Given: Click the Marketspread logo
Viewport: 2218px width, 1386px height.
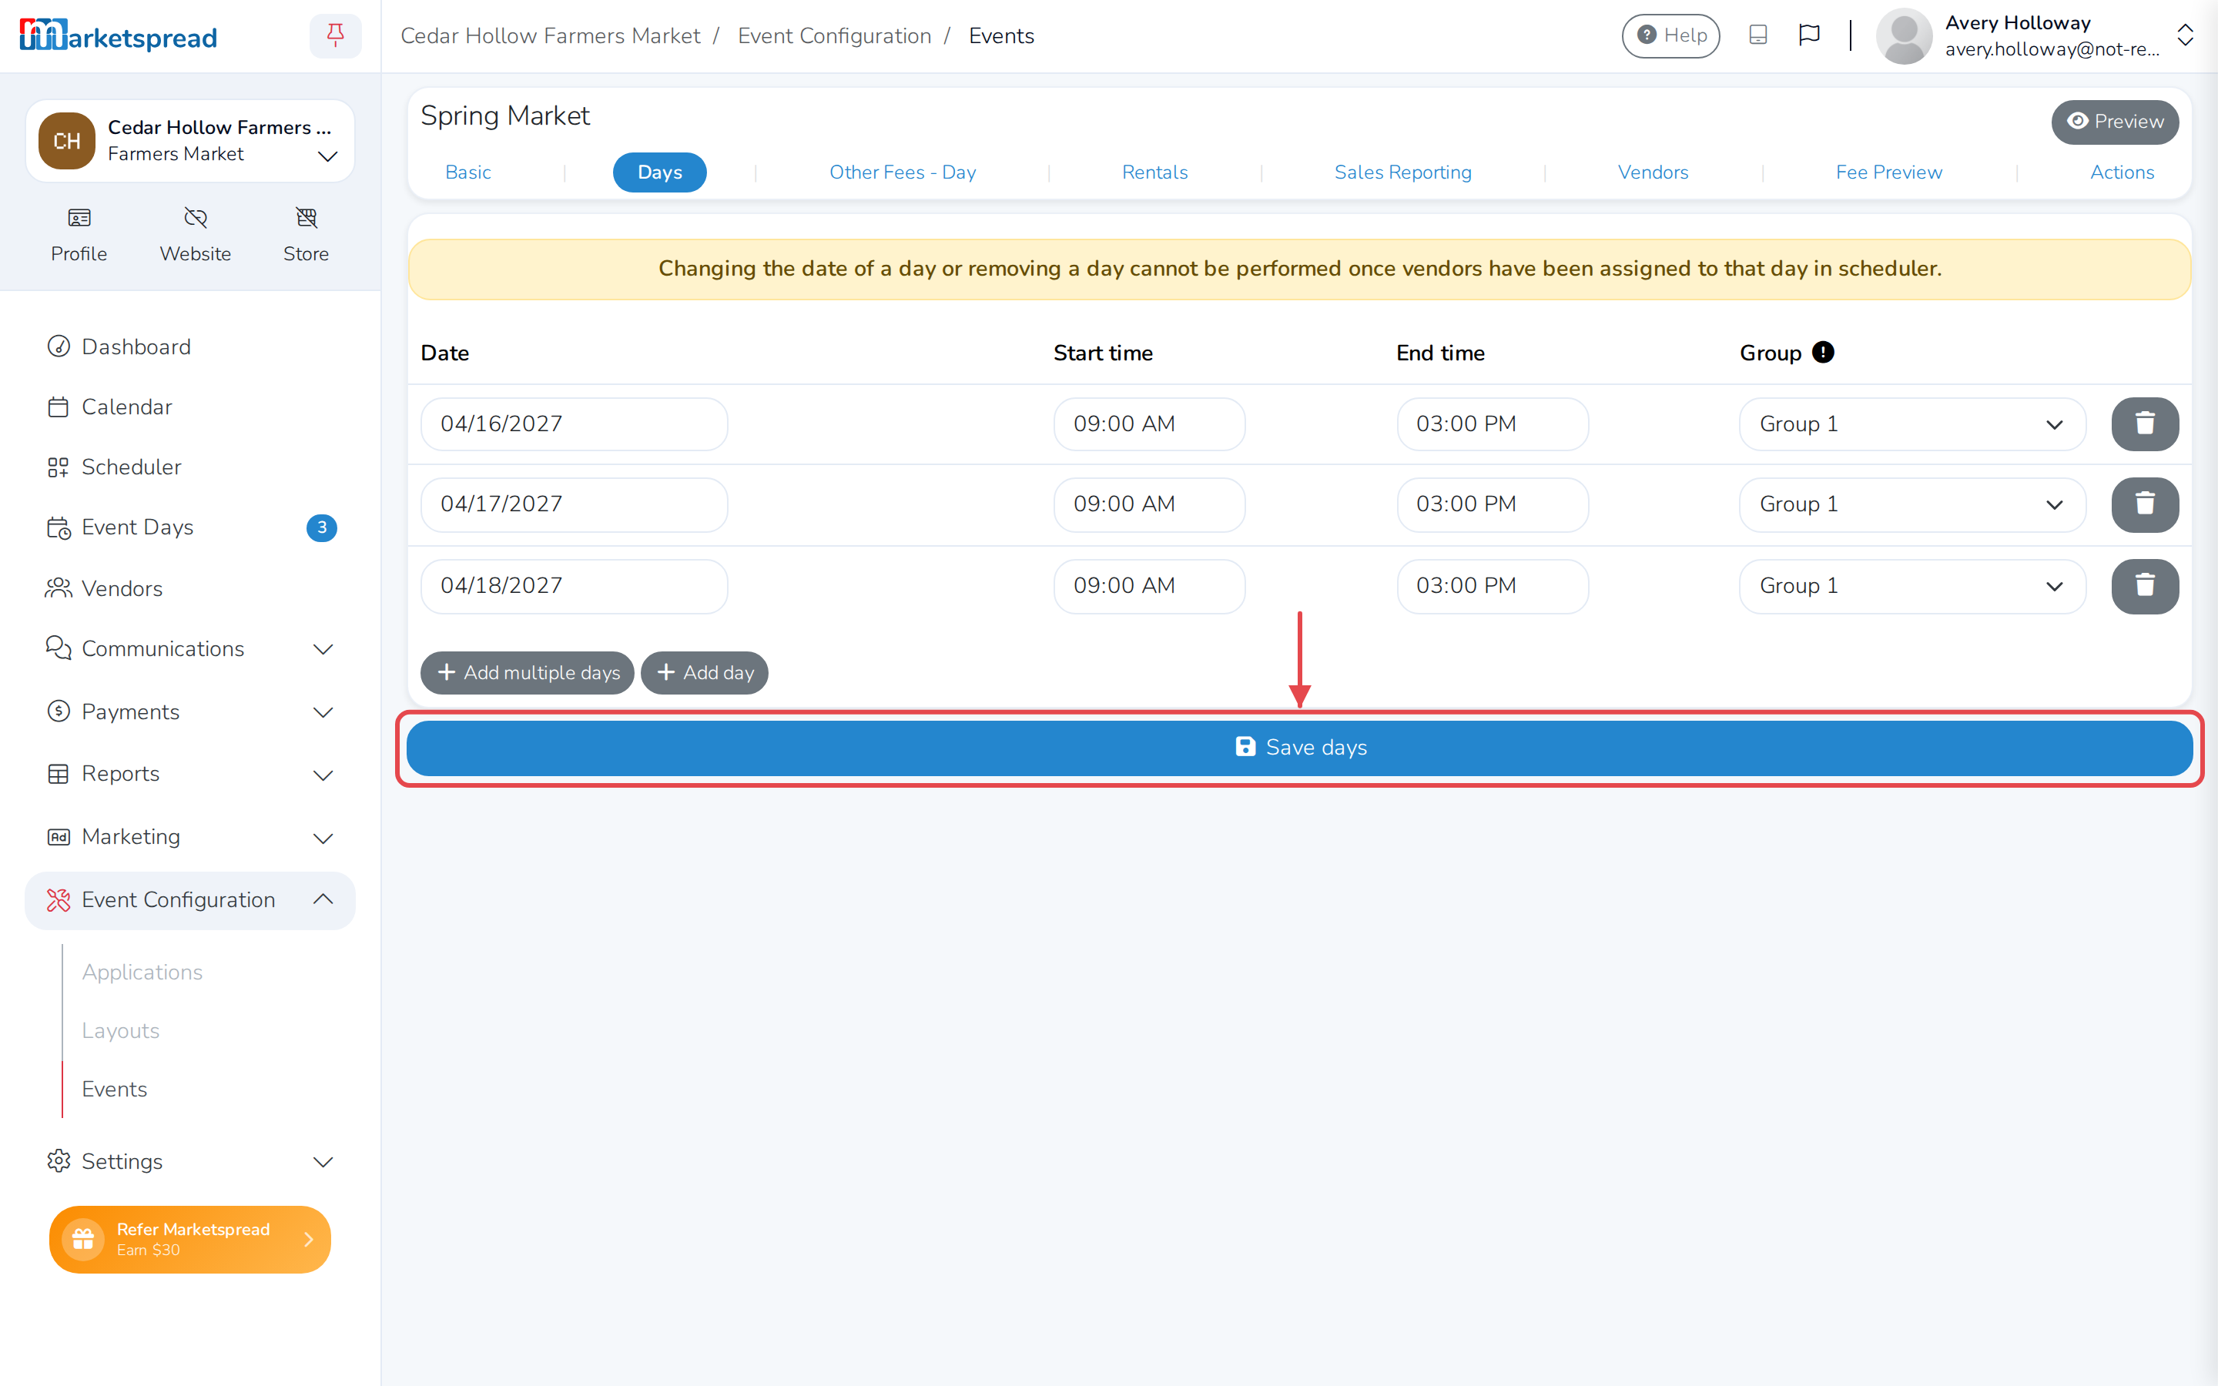Looking at the screenshot, I should 119,35.
